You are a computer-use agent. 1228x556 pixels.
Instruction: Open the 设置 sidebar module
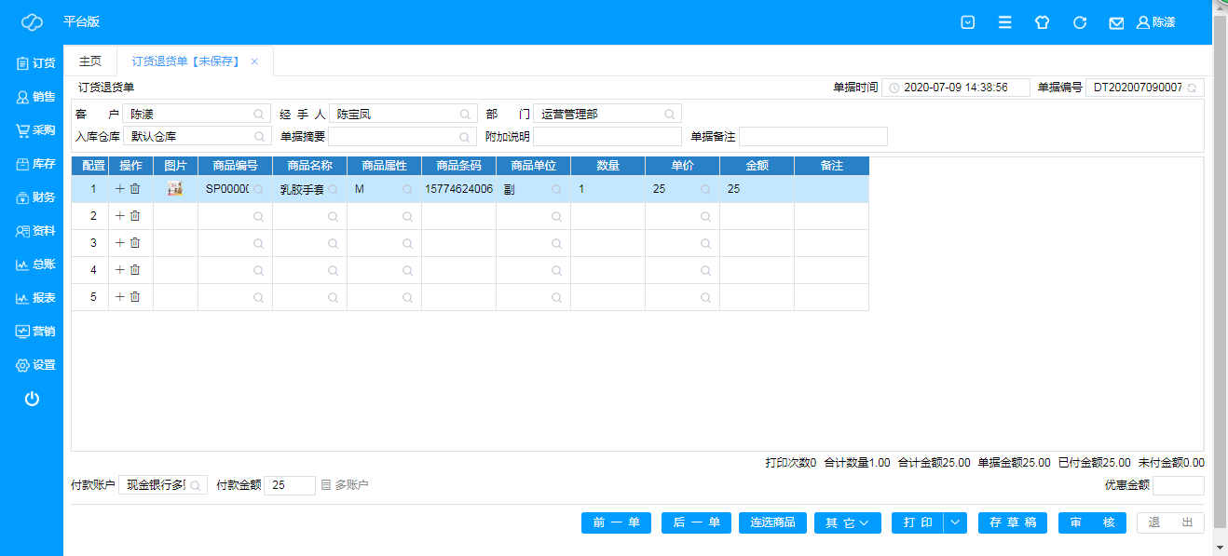point(35,365)
